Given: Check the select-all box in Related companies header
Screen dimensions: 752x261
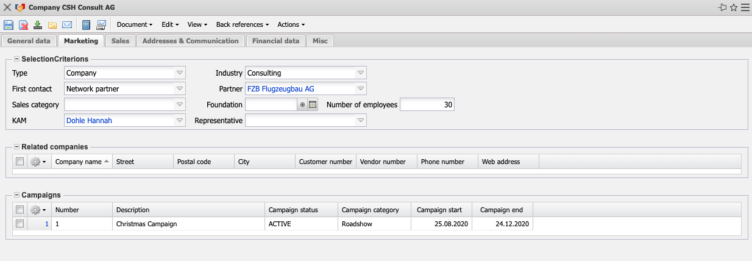Looking at the screenshot, I should (20, 162).
